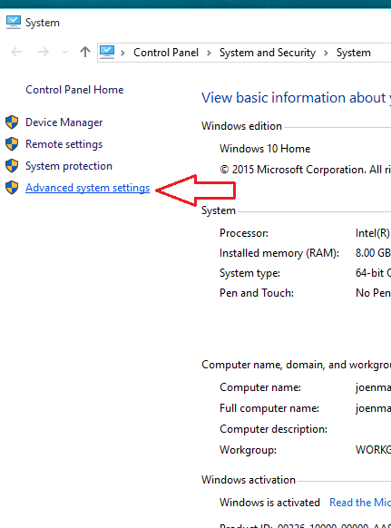This screenshot has height=528, width=391.
Task: Open Control Panel Home link
Action: [x=74, y=90]
